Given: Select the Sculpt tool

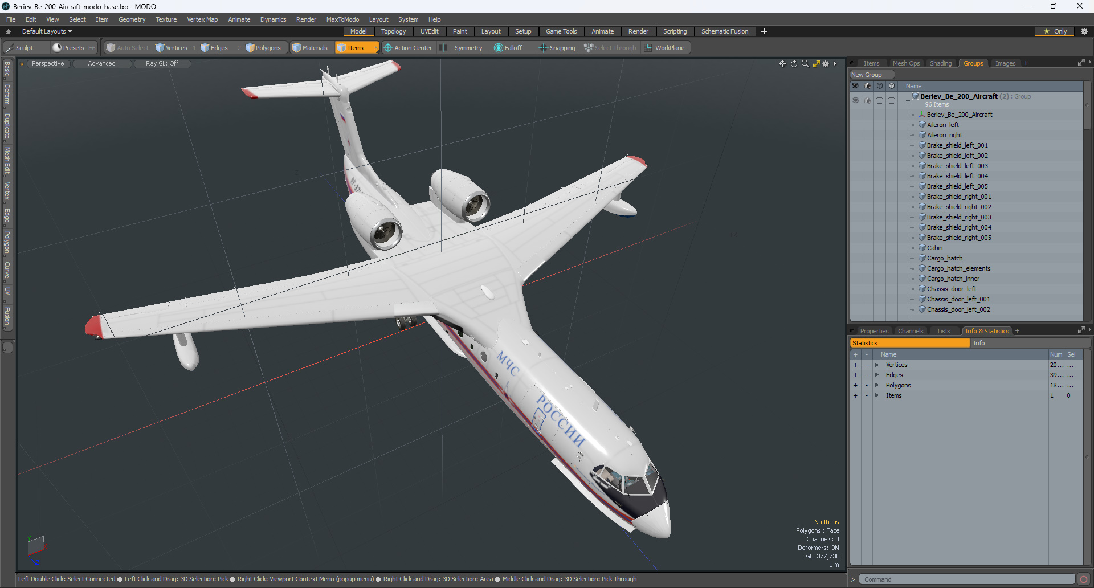Looking at the screenshot, I should 25,48.
